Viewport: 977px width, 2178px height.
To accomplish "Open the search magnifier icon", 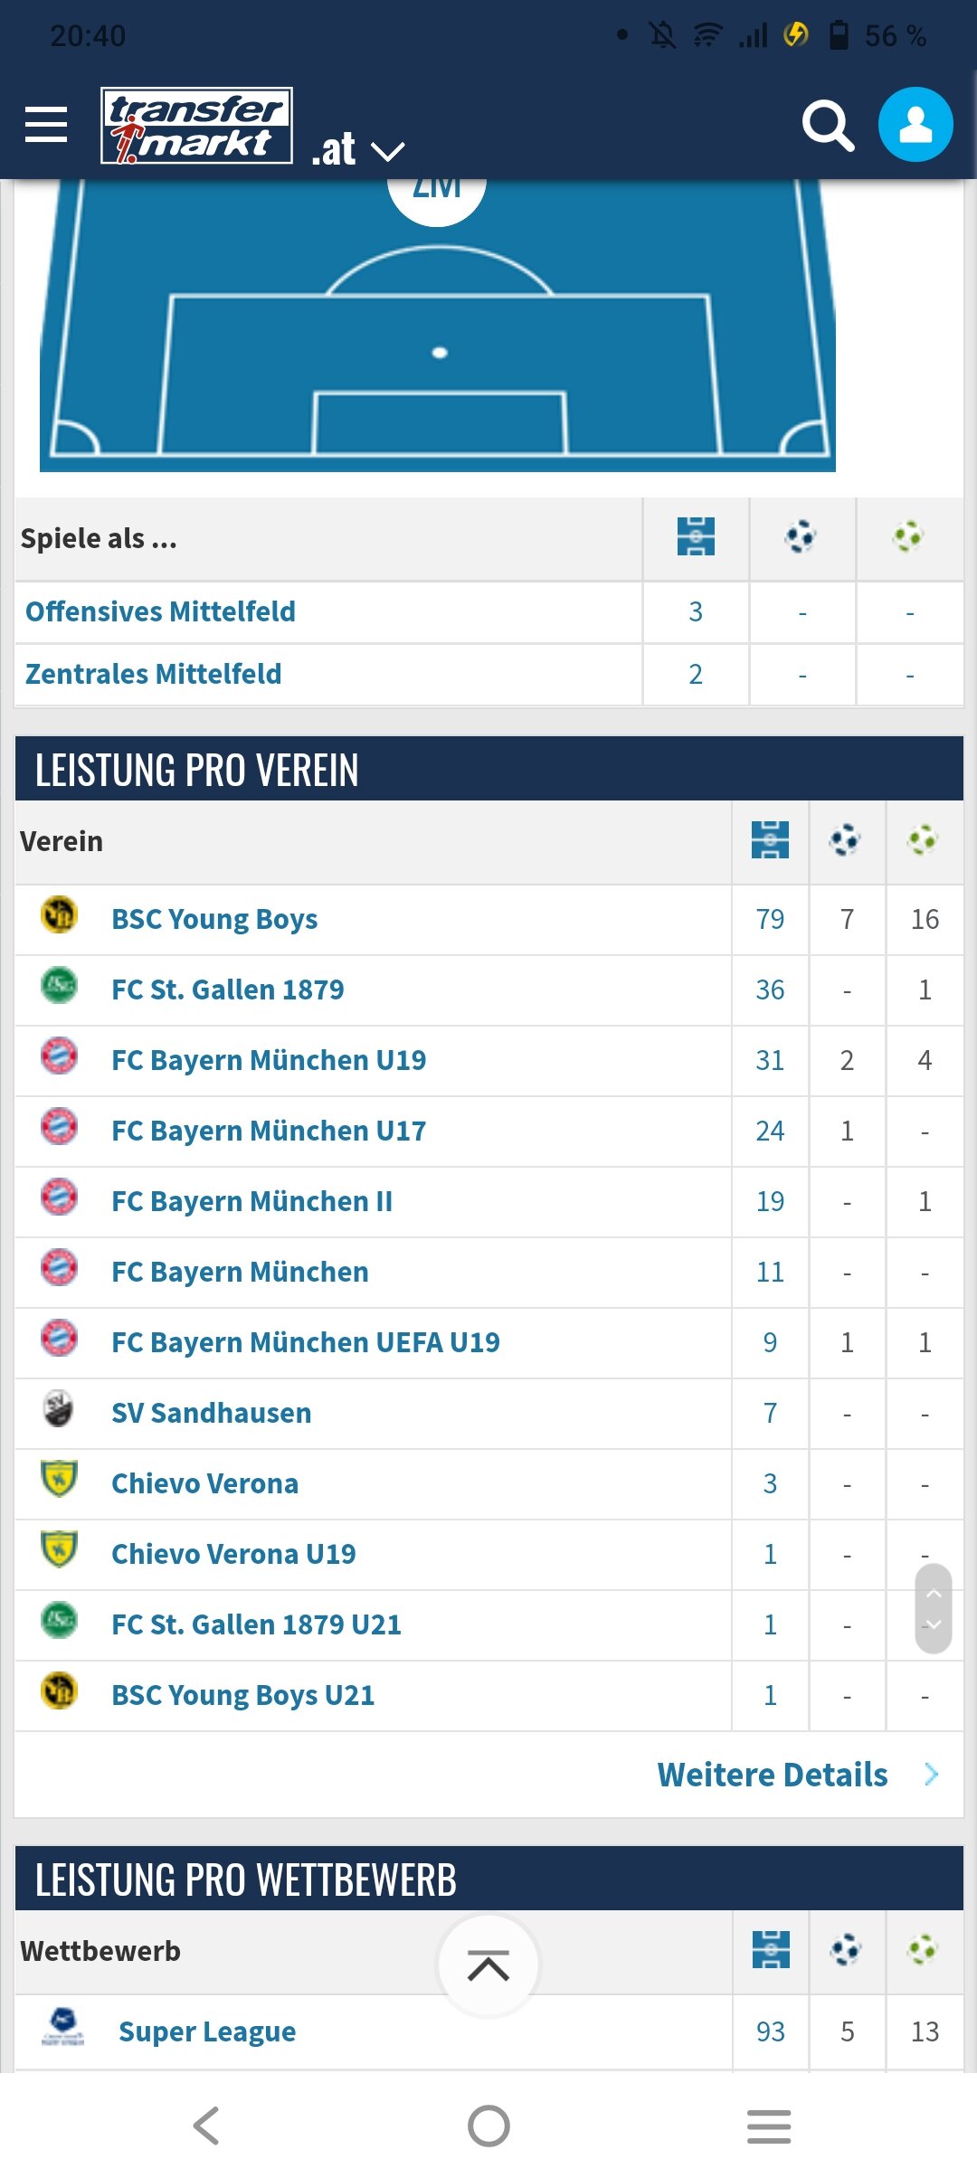I will click(x=828, y=126).
